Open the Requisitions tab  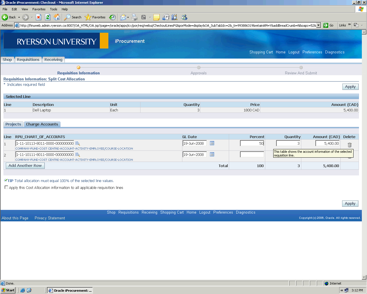pos(28,60)
